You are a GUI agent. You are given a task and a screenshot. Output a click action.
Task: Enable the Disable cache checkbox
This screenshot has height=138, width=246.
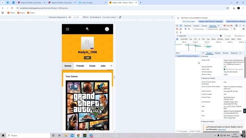207,29
